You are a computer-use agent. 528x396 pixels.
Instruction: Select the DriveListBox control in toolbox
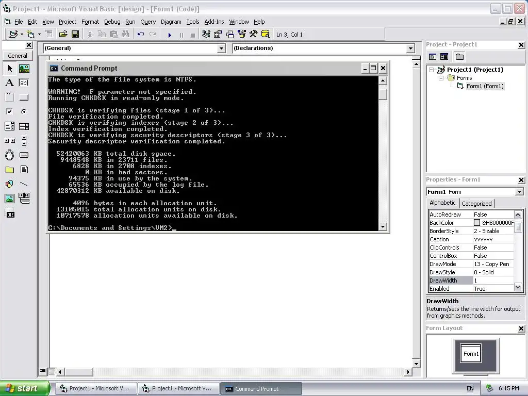point(24,155)
